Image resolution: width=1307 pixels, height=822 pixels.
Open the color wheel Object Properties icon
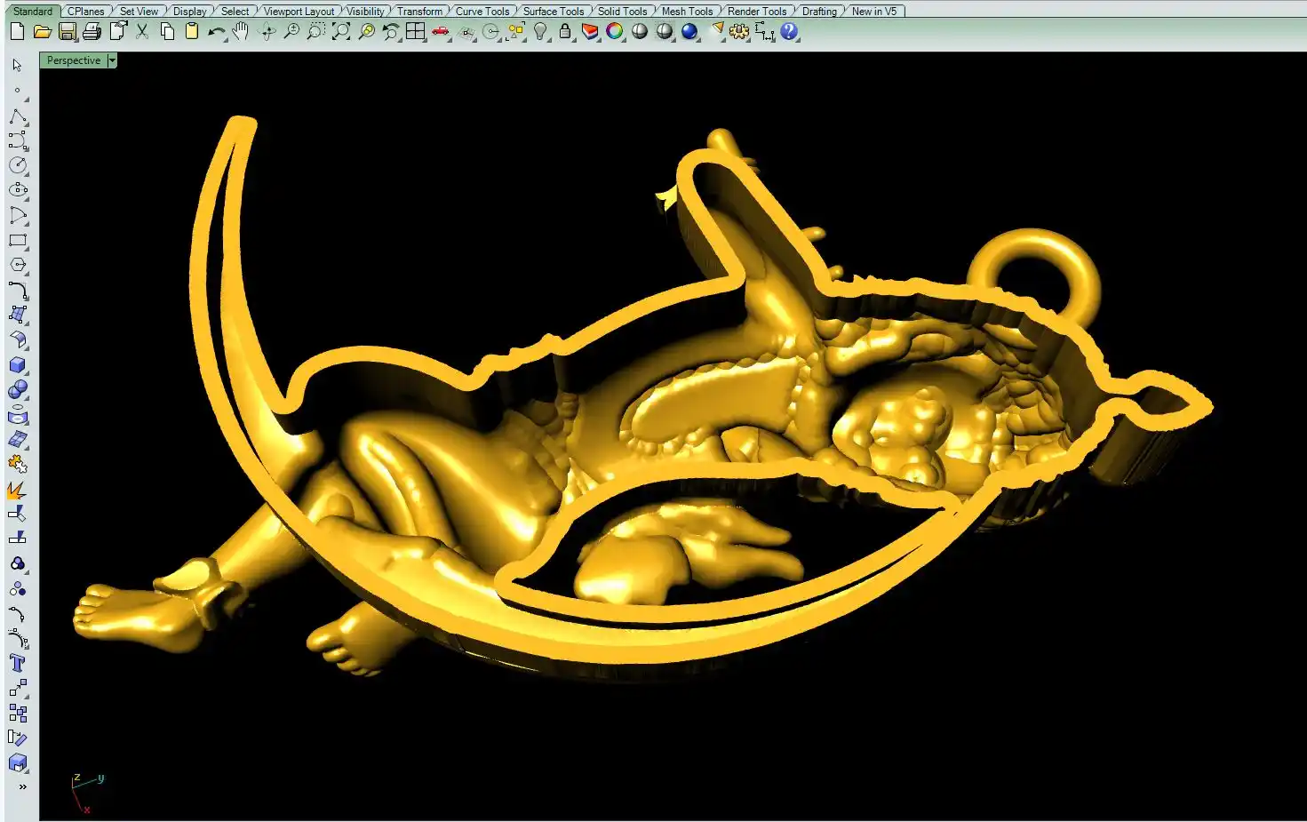pos(615,32)
